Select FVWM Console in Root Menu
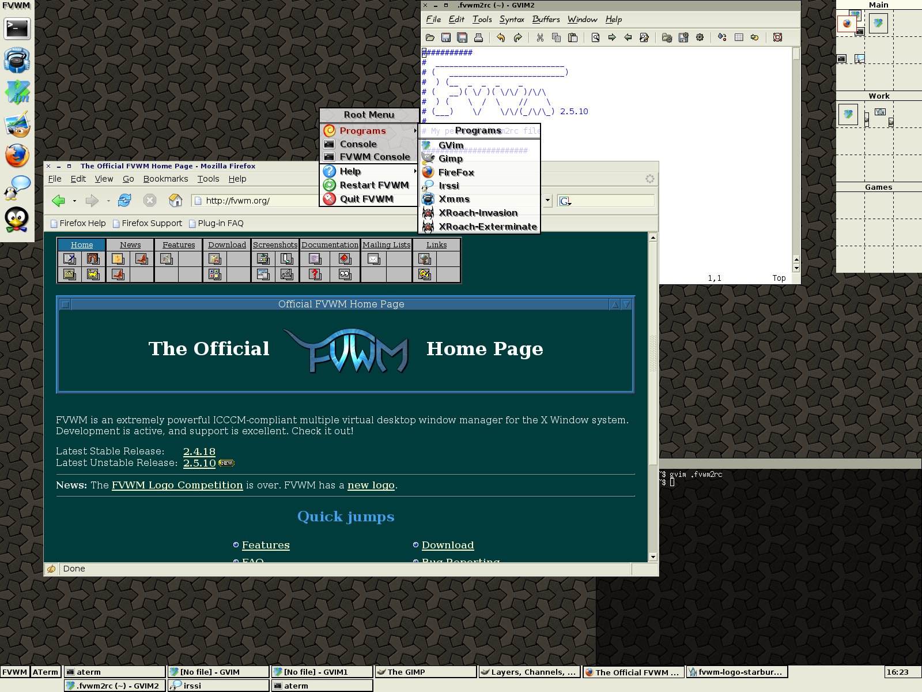The height and width of the screenshot is (692, 922). click(x=369, y=157)
